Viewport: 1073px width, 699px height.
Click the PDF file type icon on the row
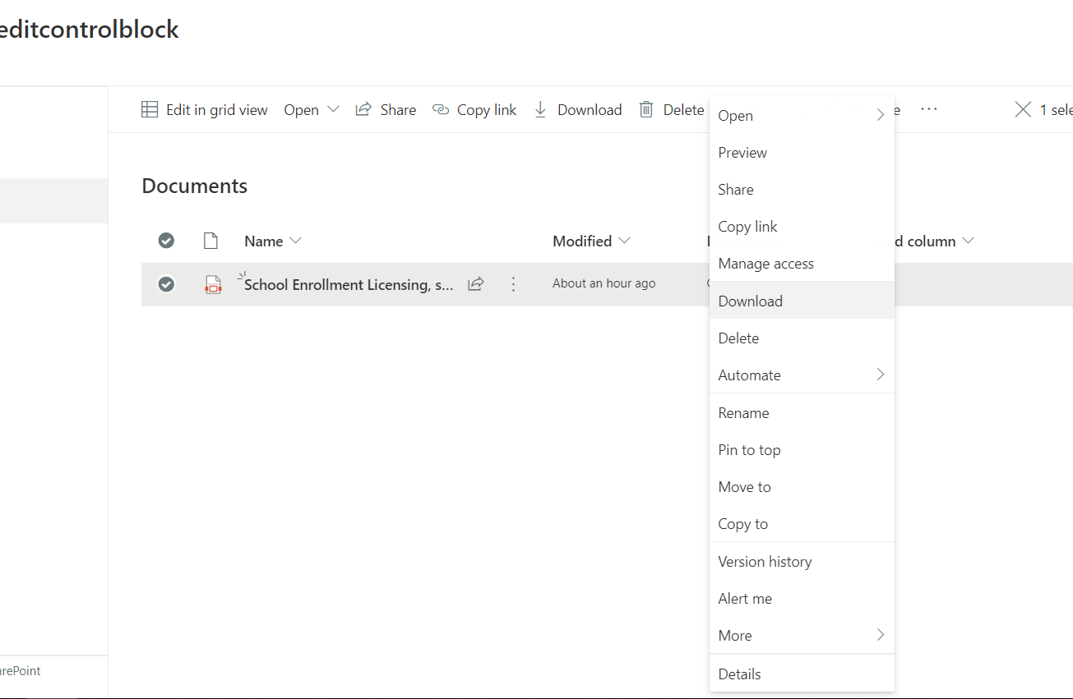213,284
